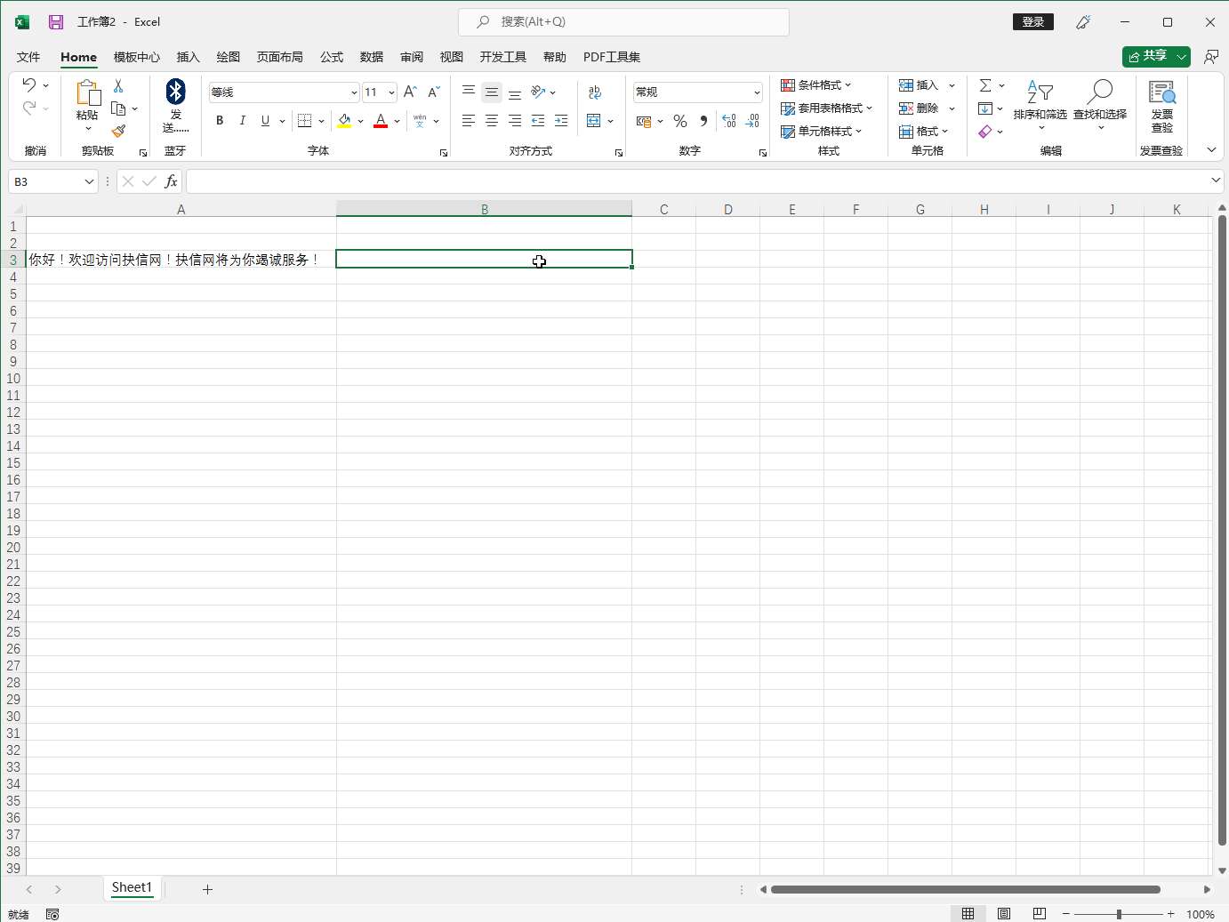Screen dimensions: 1229x922
Task: Open the font name dropdown
Action: click(354, 92)
